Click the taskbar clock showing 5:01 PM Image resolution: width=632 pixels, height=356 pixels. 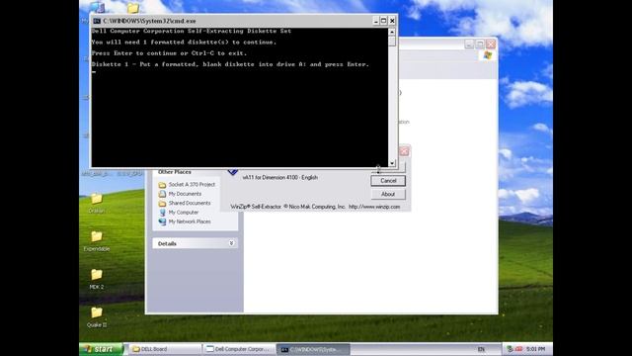[535, 349]
